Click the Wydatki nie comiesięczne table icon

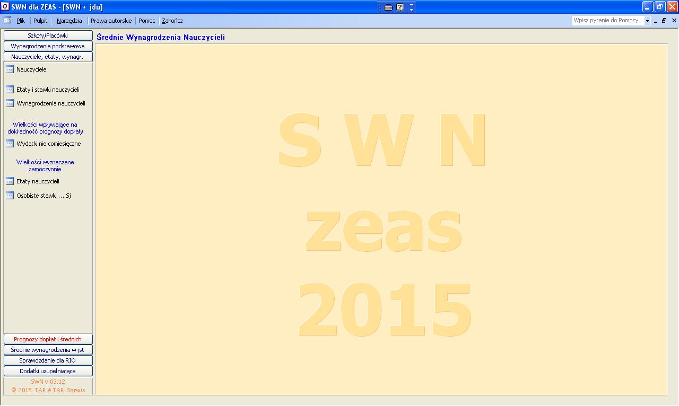click(x=10, y=144)
